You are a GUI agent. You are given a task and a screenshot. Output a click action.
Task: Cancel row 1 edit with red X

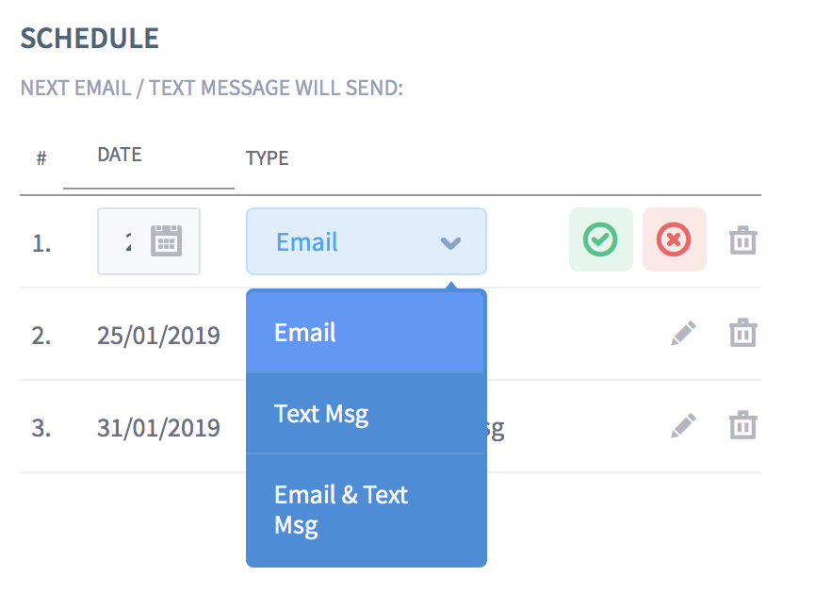[x=675, y=240]
